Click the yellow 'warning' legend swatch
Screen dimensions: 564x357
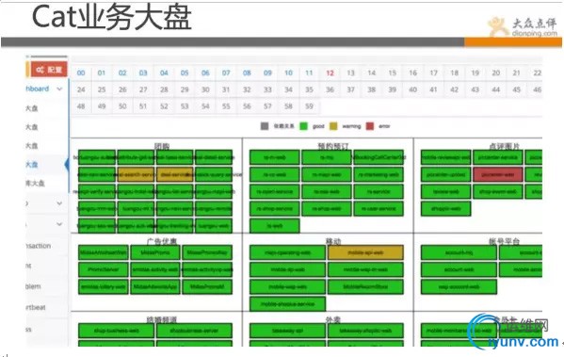pyautogui.click(x=333, y=126)
